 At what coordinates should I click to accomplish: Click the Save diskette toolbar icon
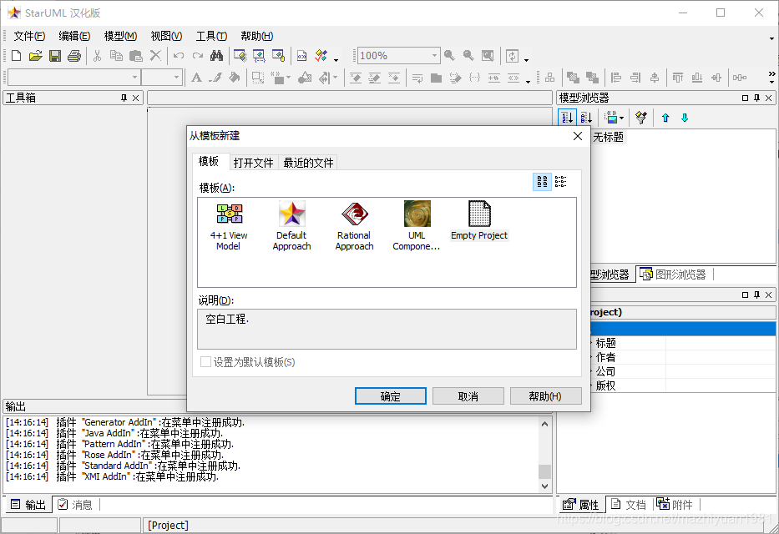(54, 56)
